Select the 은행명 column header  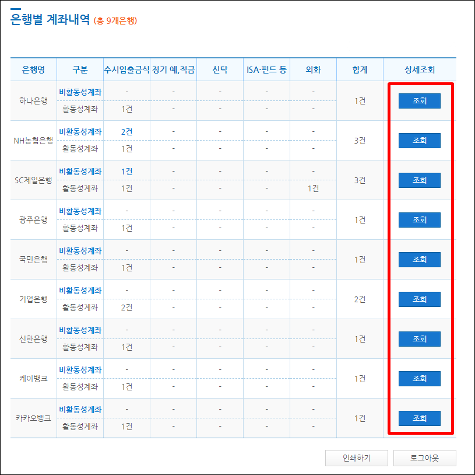click(x=32, y=68)
